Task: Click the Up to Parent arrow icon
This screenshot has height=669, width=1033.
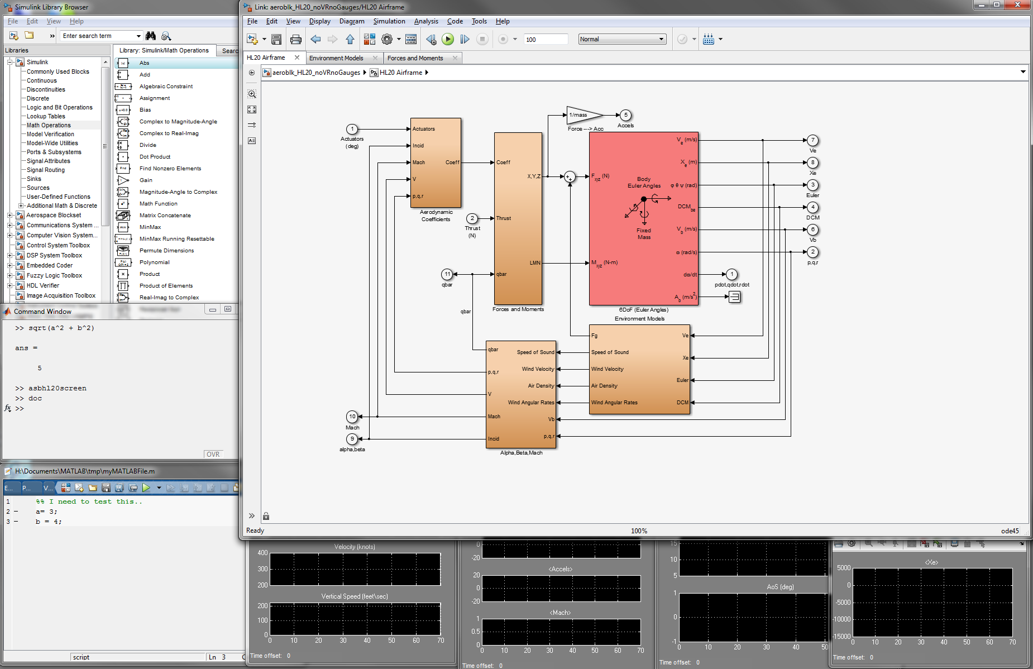Action: coord(350,39)
